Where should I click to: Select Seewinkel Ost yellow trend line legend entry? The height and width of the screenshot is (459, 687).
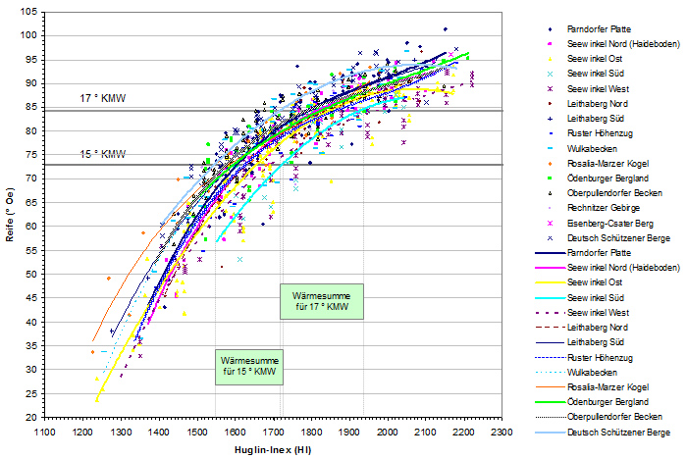click(579, 282)
